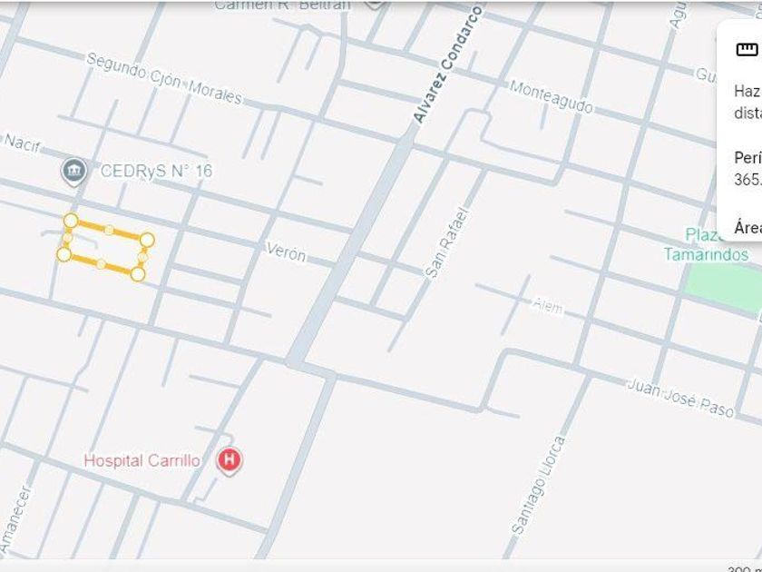Open the CEDRyS N° 16 place label
The width and height of the screenshot is (762, 572).
(156, 172)
